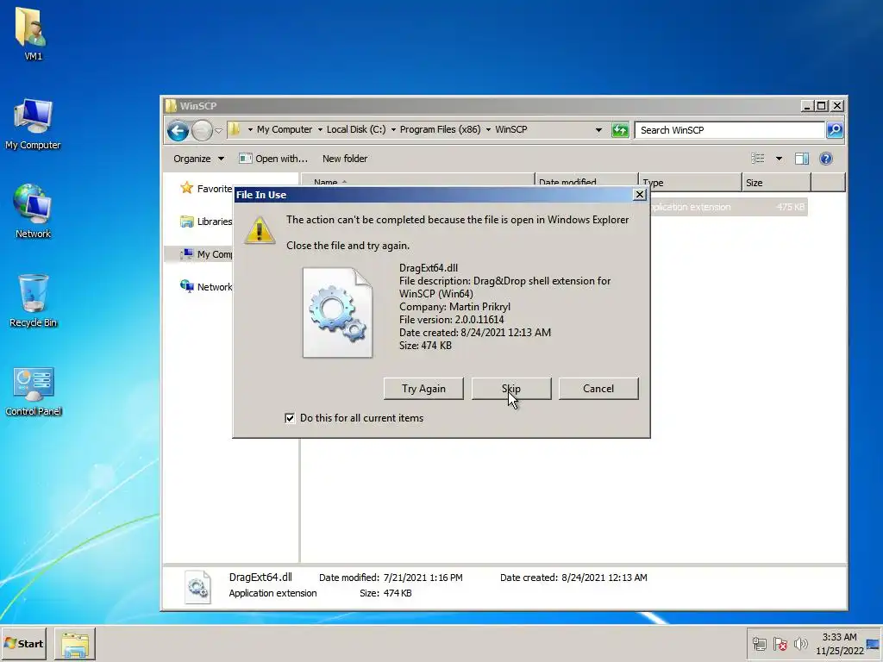Go back in the WinSCP explorer window
This screenshot has width=883, height=662.
(x=178, y=131)
